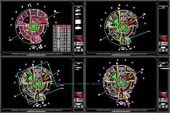Click the green central circle of bottom-right plan
Image resolution: width=170 pixels, height=113 pixels.
coord(121,82)
